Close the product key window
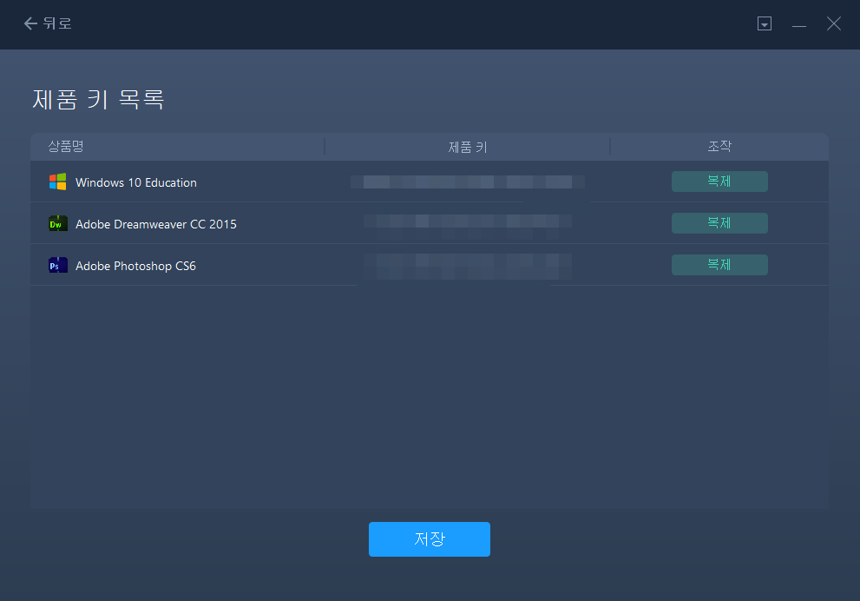 tap(834, 23)
